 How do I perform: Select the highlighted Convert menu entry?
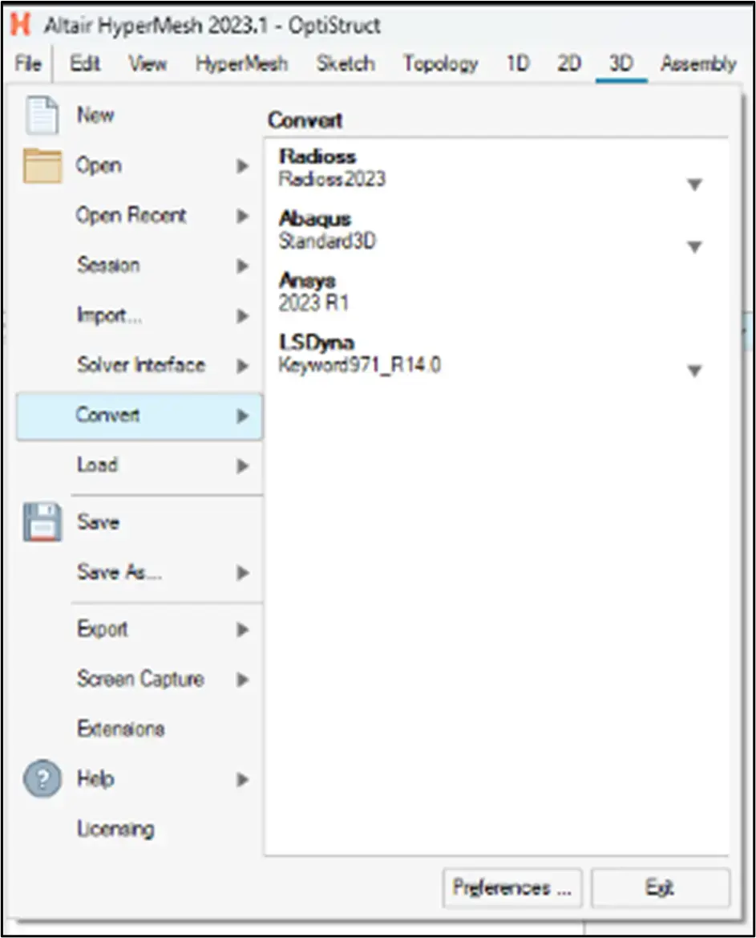click(139, 416)
